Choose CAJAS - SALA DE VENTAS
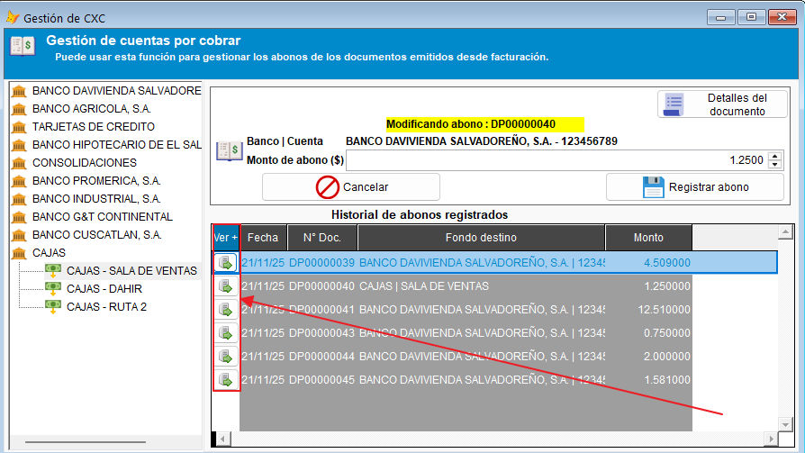The height and width of the screenshot is (453, 805). pyautogui.click(x=132, y=271)
